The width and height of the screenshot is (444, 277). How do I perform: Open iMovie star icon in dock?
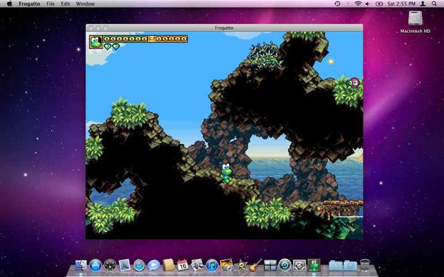click(x=241, y=265)
